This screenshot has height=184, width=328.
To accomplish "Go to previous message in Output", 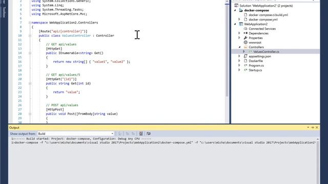I will pyautogui.click(x=128, y=133).
